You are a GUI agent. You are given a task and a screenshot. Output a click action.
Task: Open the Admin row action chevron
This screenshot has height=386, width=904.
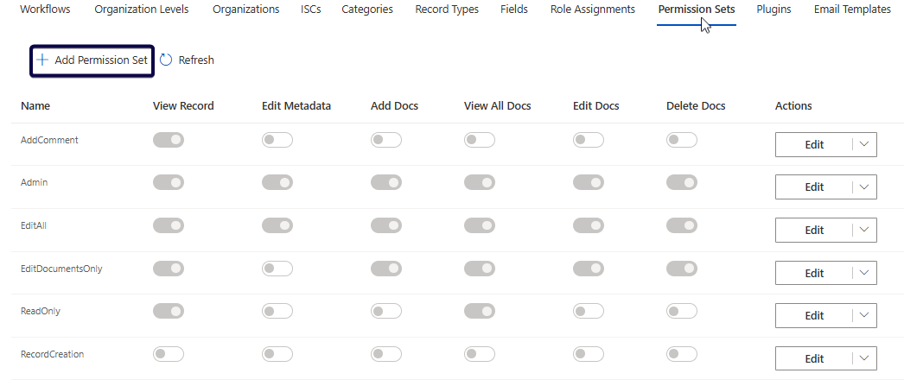[x=864, y=187]
